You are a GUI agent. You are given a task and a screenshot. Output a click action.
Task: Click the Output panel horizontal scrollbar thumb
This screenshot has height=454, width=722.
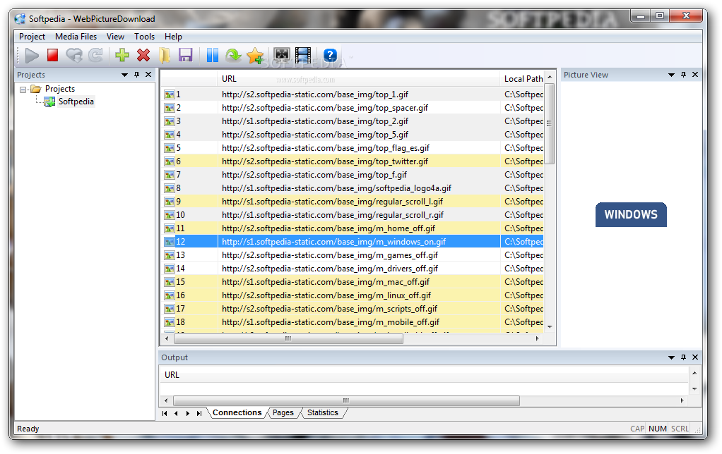point(346,400)
